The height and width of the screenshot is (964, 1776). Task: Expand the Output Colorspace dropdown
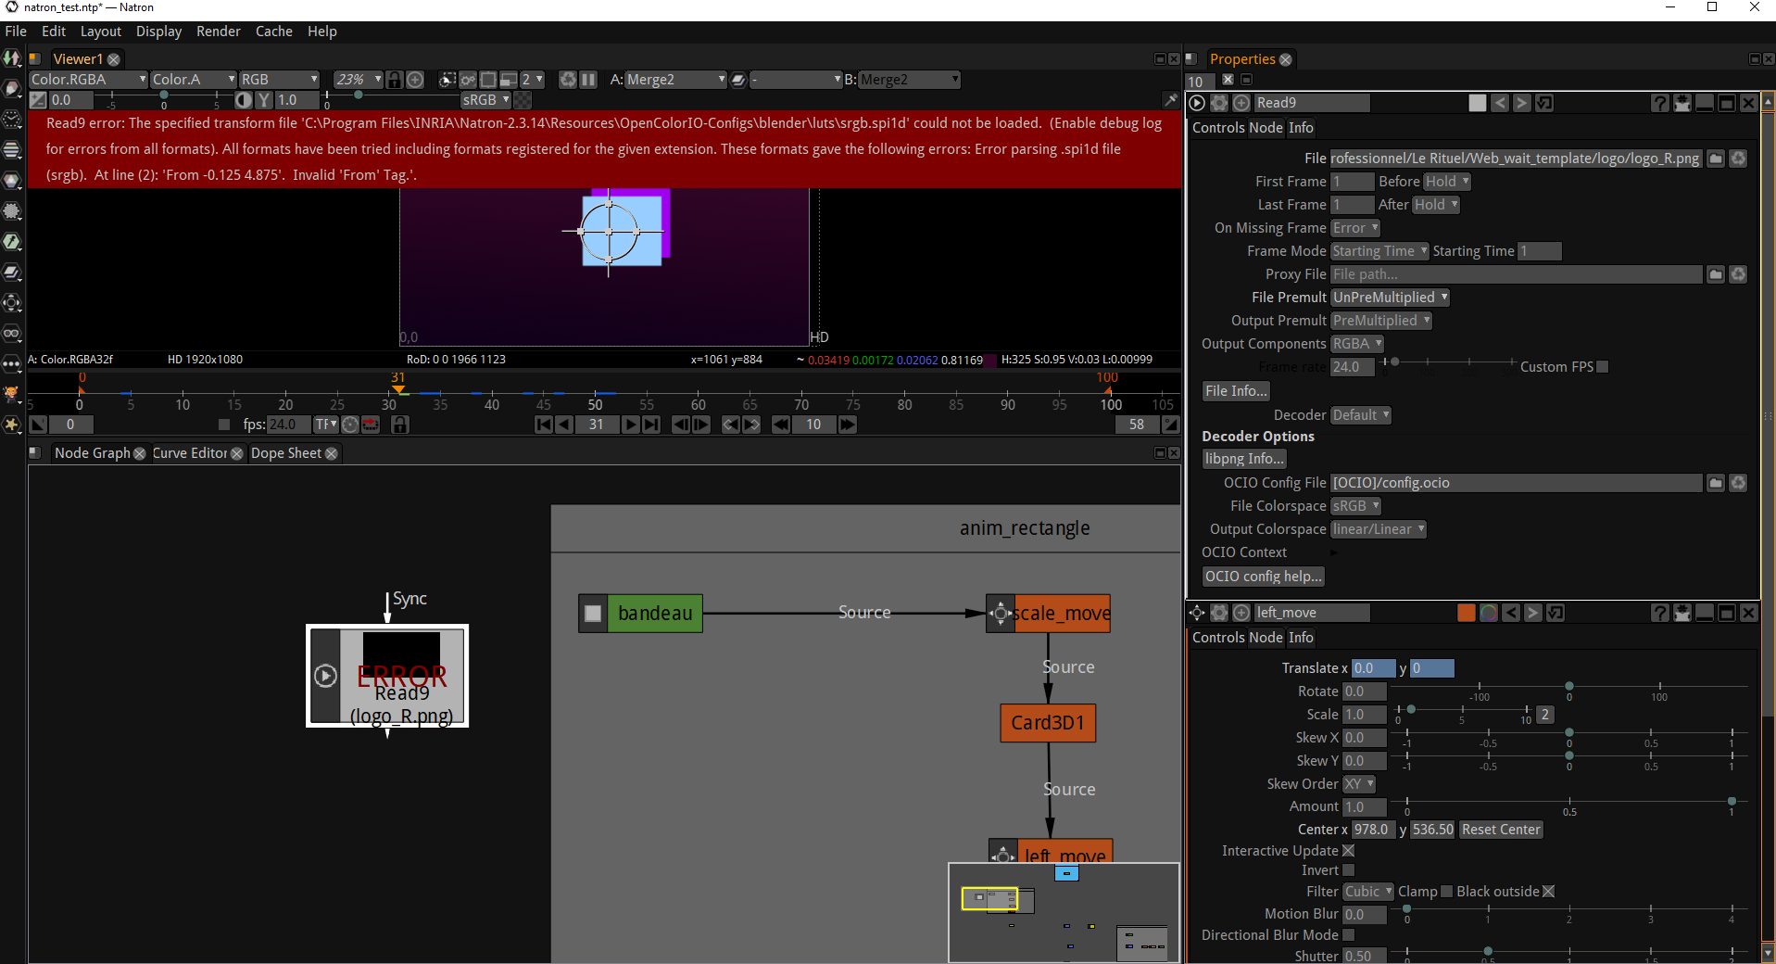point(1379,529)
